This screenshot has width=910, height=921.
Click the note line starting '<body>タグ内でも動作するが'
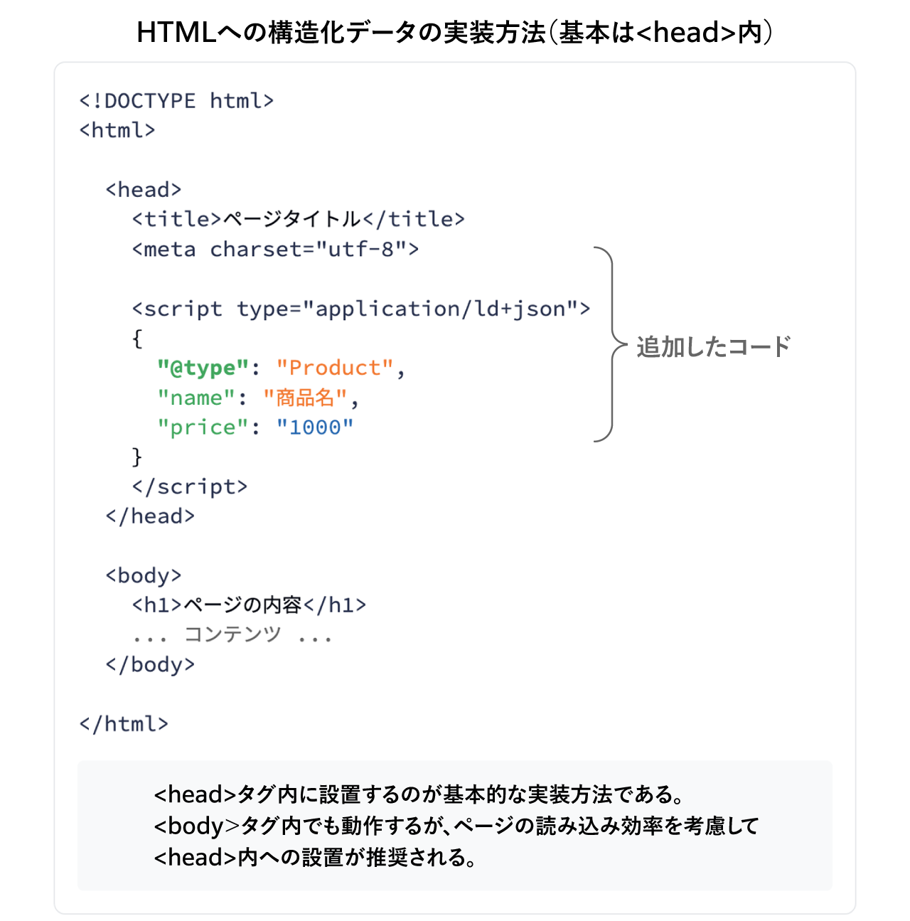456,826
